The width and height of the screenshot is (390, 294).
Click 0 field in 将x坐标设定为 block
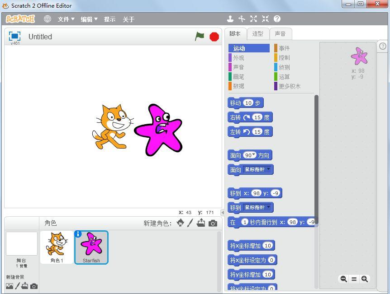(x=271, y=260)
